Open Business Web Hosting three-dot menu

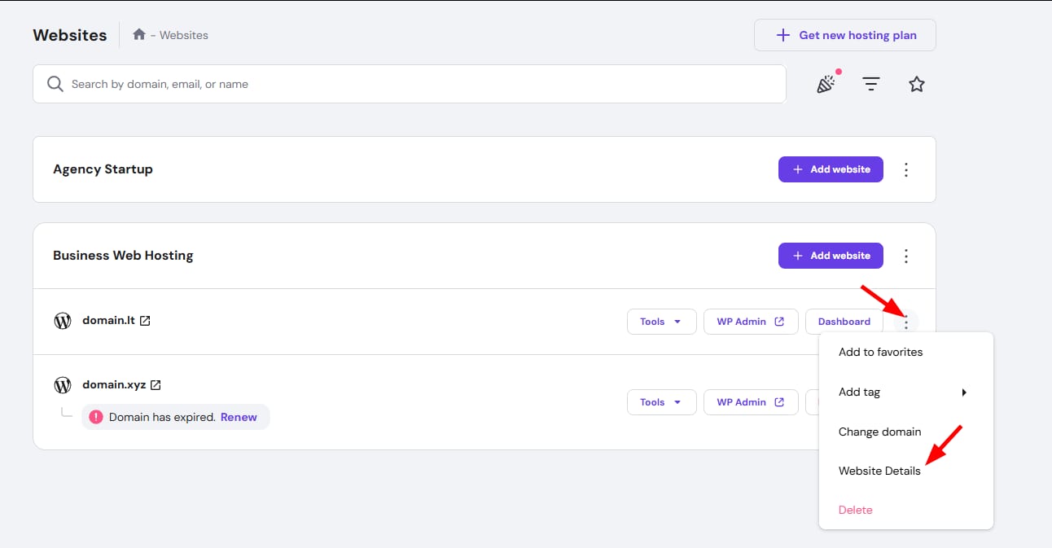(906, 256)
